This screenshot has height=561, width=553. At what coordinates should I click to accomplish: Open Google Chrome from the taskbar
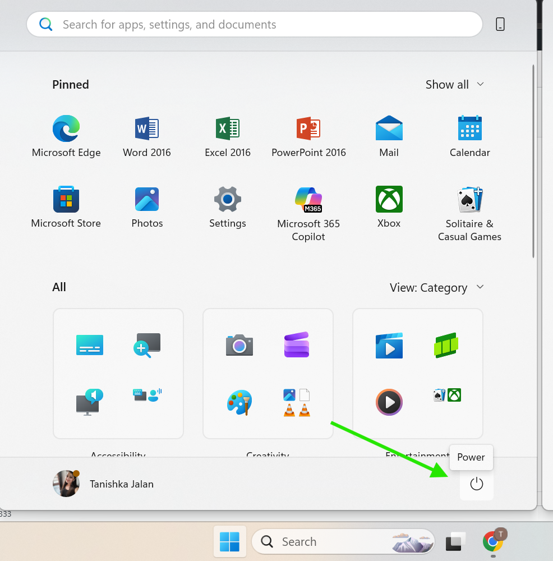(494, 541)
